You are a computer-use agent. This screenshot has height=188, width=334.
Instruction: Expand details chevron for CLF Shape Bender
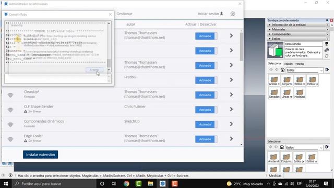231,109
